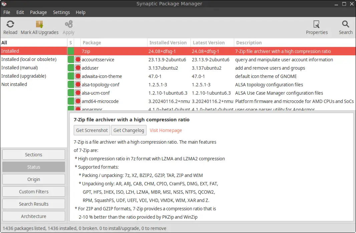Open the Package menu
This screenshot has width=356, height=233.
(x=38, y=12)
